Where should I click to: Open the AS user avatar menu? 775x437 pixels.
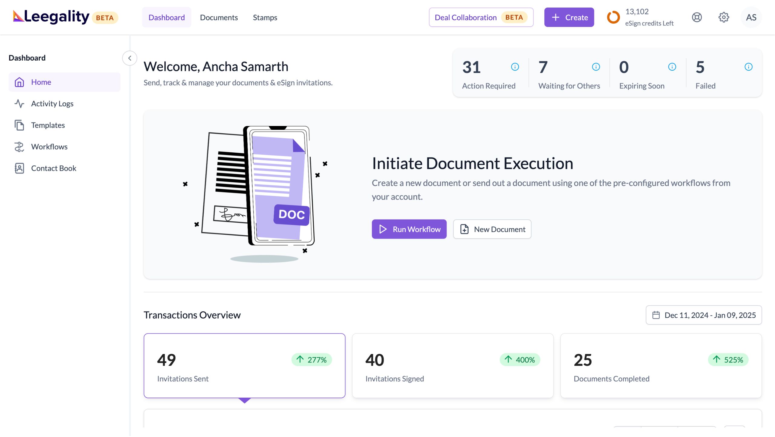click(x=751, y=17)
